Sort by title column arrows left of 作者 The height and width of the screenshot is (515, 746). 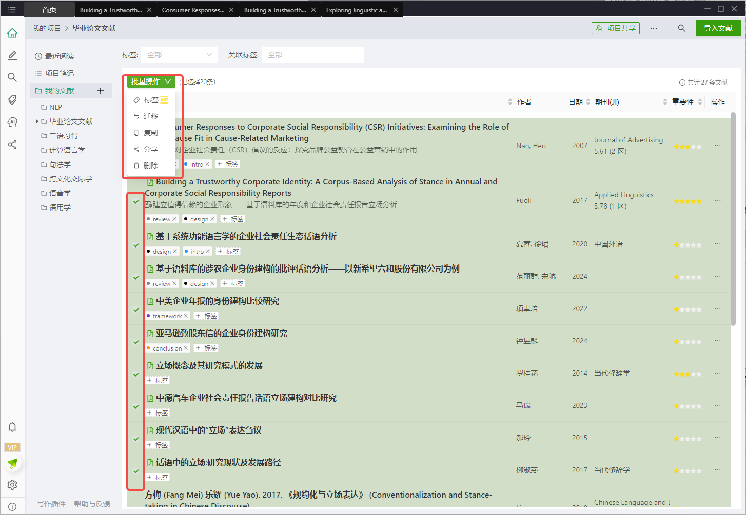(510, 102)
